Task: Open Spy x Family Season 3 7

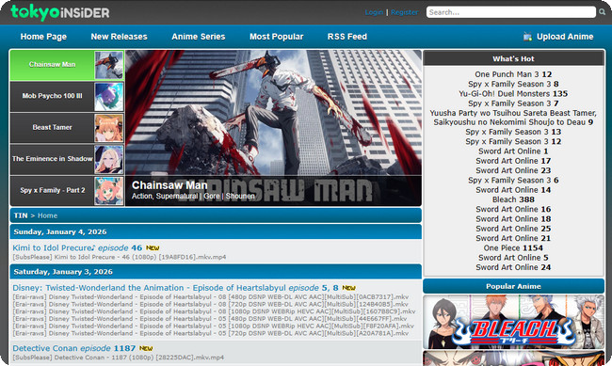Action: click(x=513, y=103)
